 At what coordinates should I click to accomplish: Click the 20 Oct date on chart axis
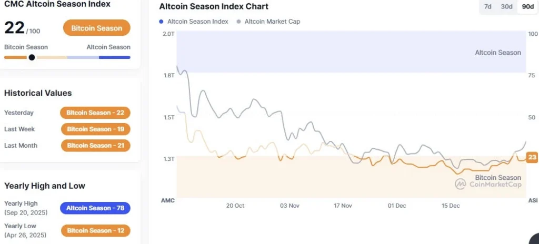(235, 206)
